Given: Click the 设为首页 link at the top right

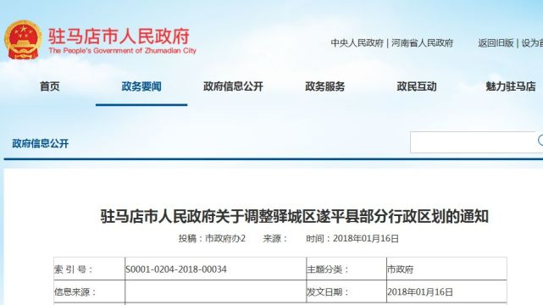Looking at the screenshot, I should point(532,43).
